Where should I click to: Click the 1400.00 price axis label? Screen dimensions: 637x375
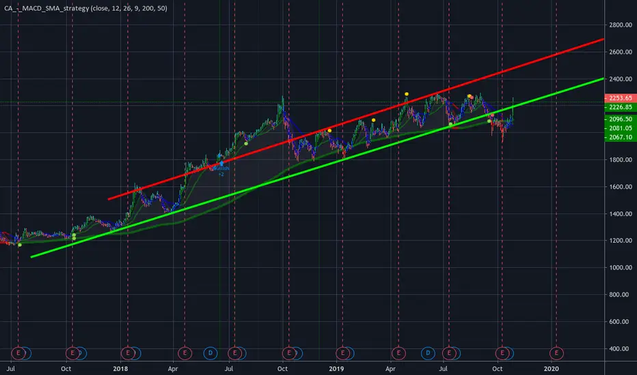click(x=621, y=213)
